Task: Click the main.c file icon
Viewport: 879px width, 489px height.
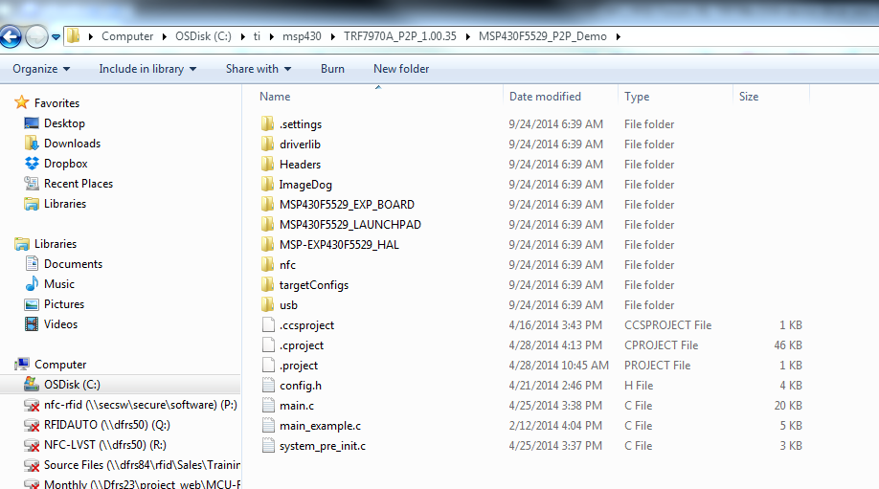Action: click(x=268, y=406)
